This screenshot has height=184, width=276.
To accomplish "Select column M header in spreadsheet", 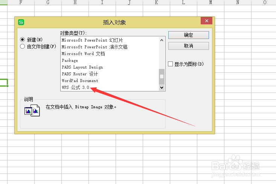I will click(211, 3).
